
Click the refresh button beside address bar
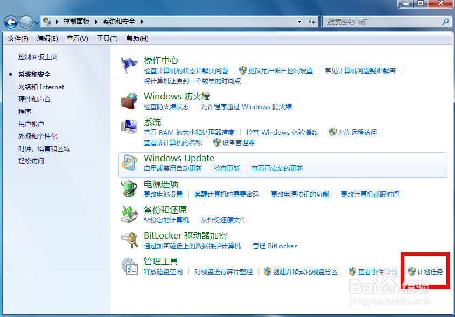point(312,21)
